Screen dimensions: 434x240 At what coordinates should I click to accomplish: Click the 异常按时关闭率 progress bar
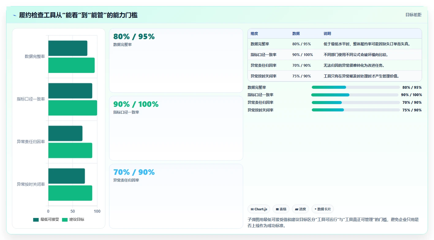point(356,110)
